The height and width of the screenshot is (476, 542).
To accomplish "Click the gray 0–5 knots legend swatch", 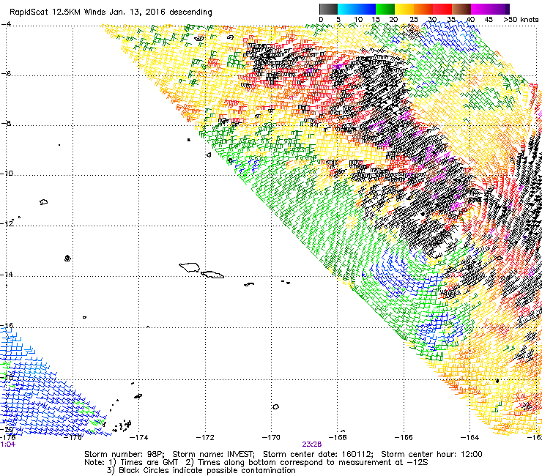I will (x=328, y=9).
